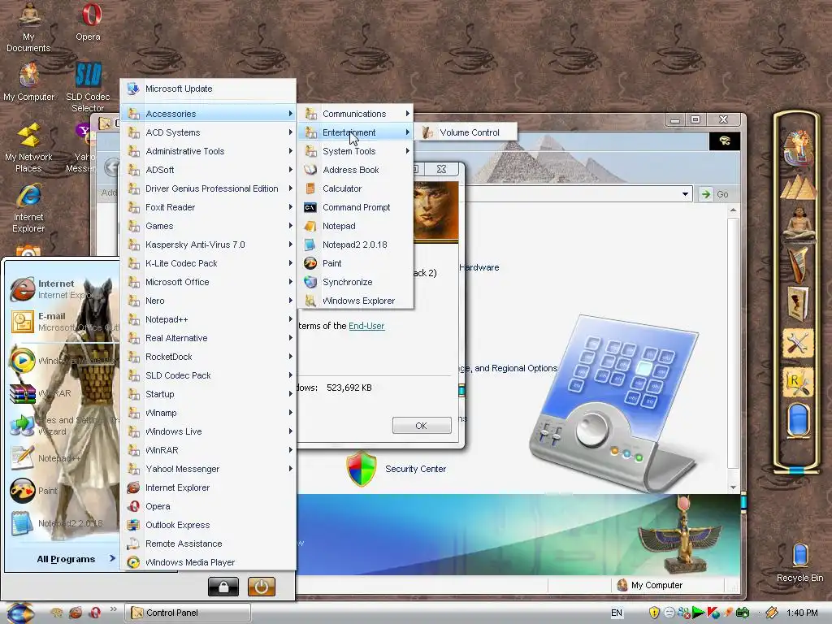Click Control Panel taskbar button
Viewport: 832px width, 624px height.
(x=188, y=613)
